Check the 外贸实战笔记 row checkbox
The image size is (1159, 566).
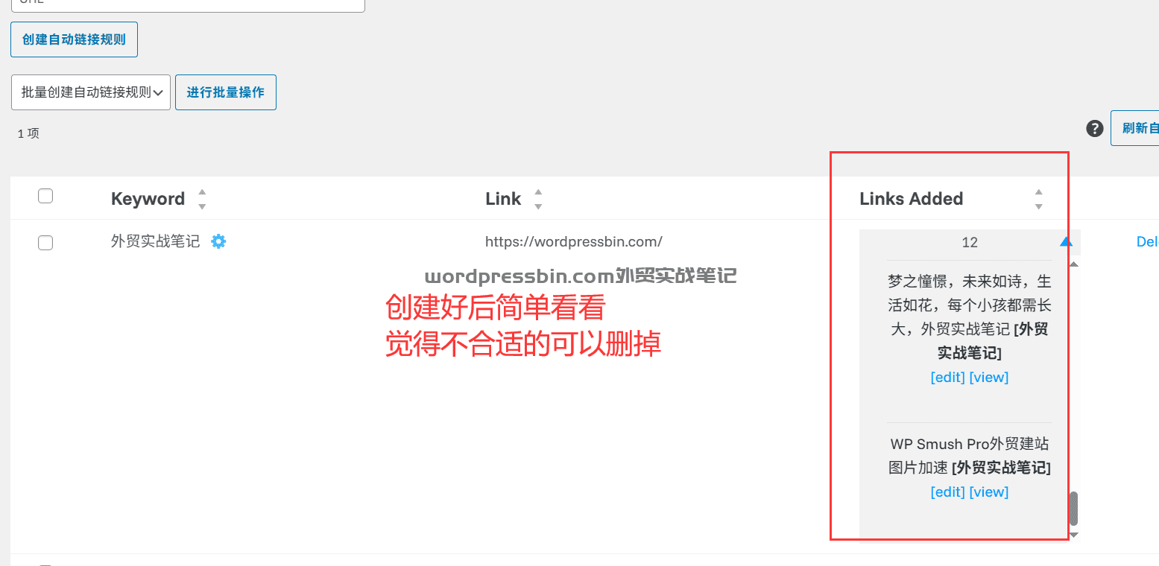pyautogui.click(x=45, y=242)
